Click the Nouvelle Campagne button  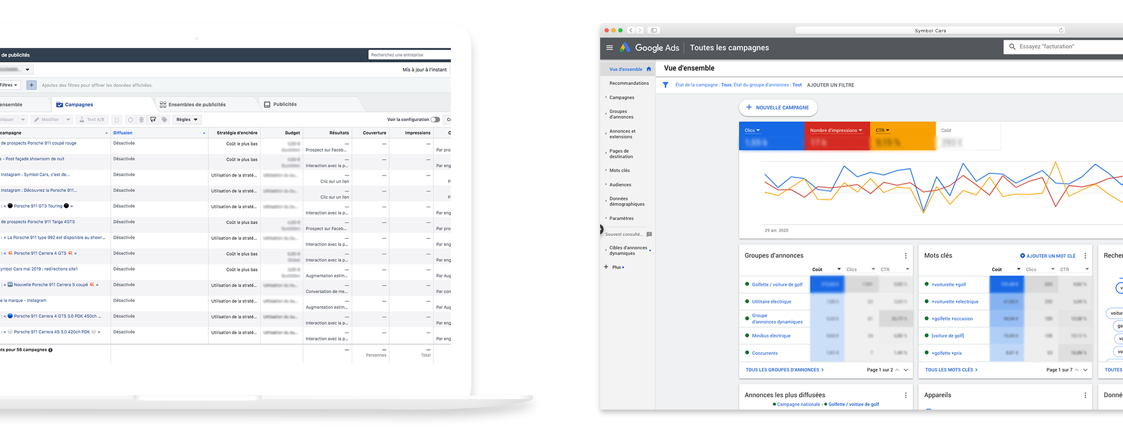[778, 108]
